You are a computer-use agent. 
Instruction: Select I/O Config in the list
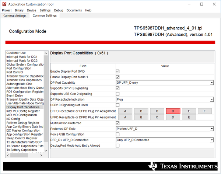(x=13, y=119)
